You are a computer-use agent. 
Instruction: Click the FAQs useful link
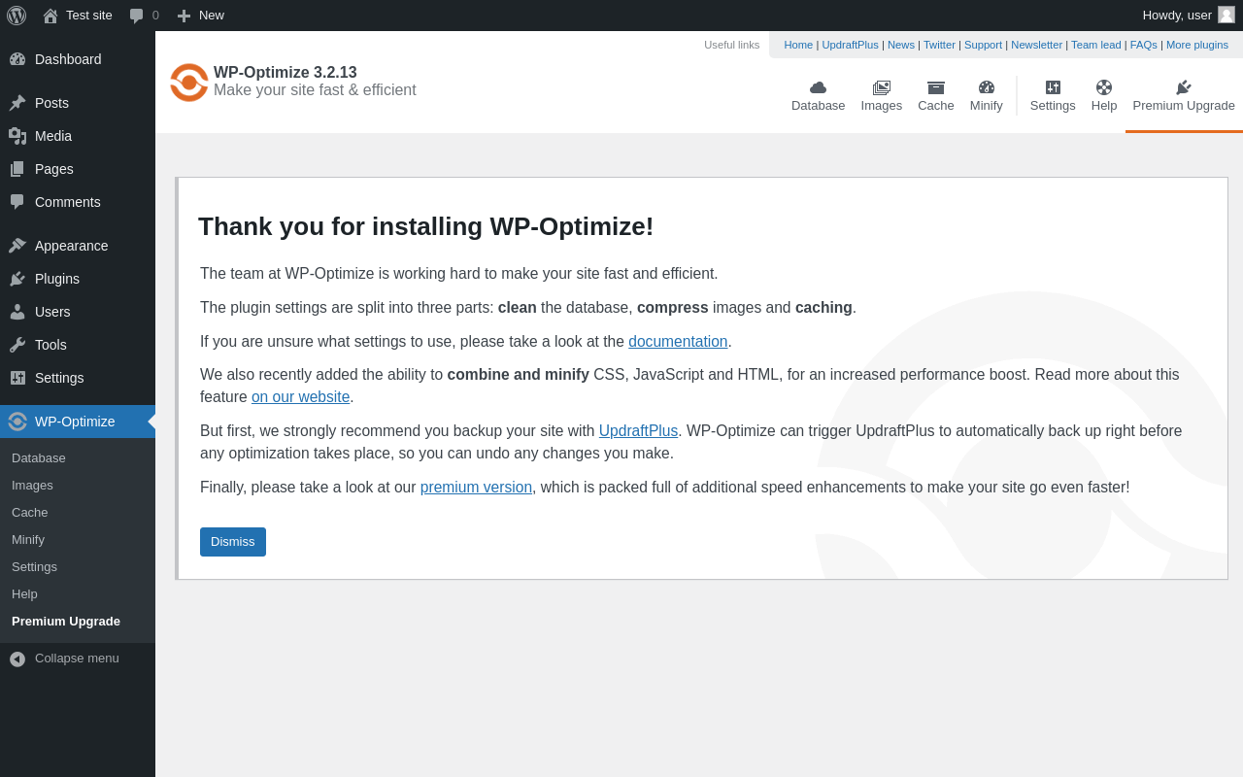coord(1143,45)
